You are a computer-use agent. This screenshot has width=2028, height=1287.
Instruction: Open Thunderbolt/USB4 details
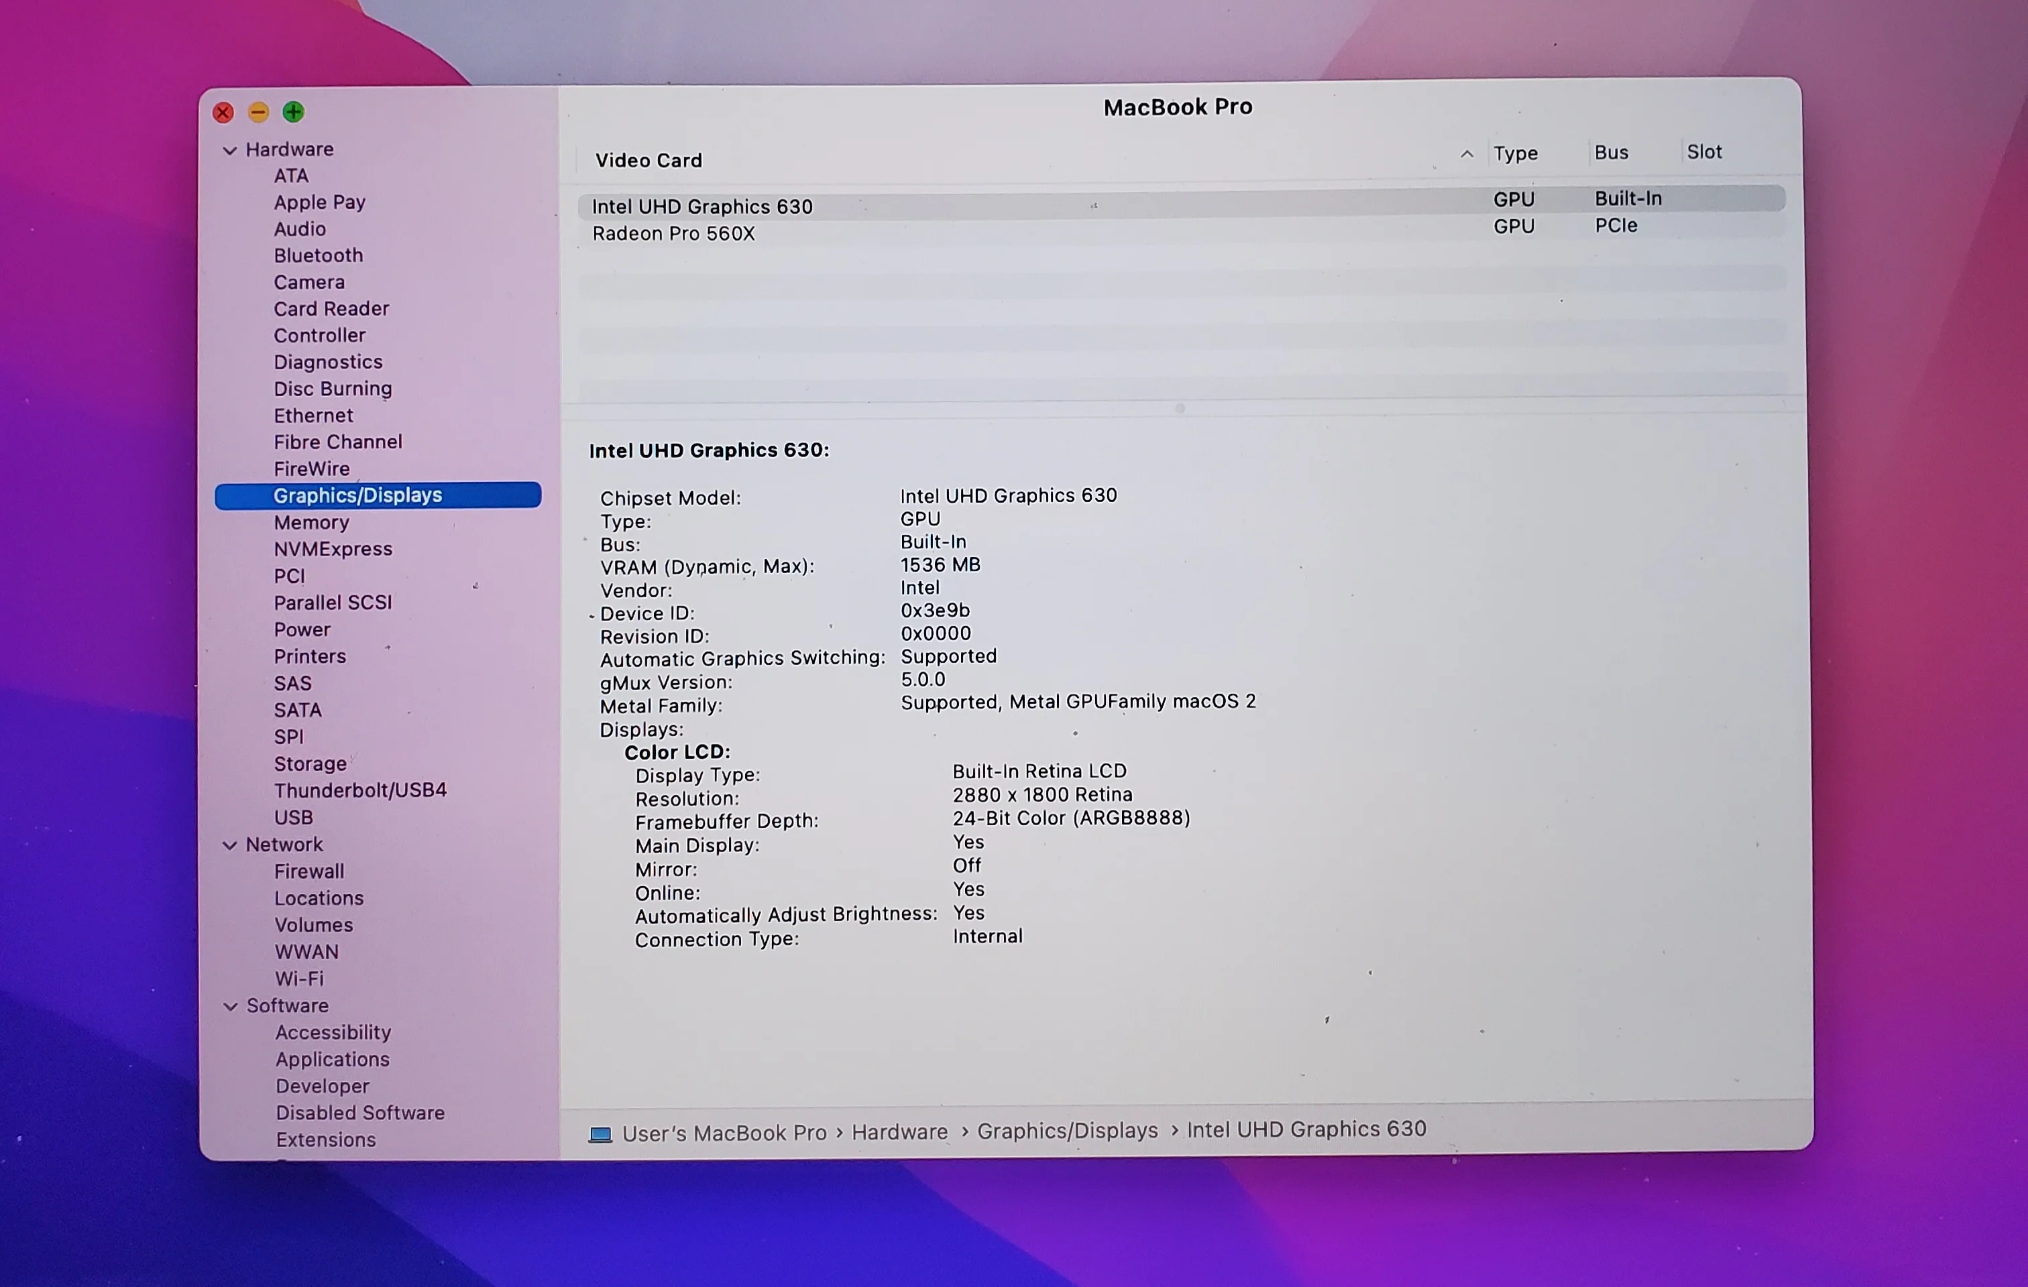pos(359,791)
